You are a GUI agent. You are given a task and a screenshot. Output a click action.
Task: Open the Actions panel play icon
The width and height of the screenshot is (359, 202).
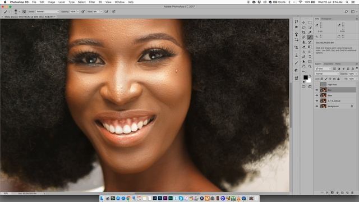coord(296,27)
